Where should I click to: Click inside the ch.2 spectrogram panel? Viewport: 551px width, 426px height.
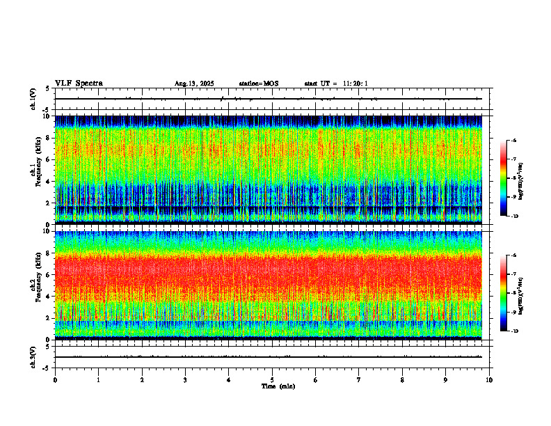tap(269, 285)
